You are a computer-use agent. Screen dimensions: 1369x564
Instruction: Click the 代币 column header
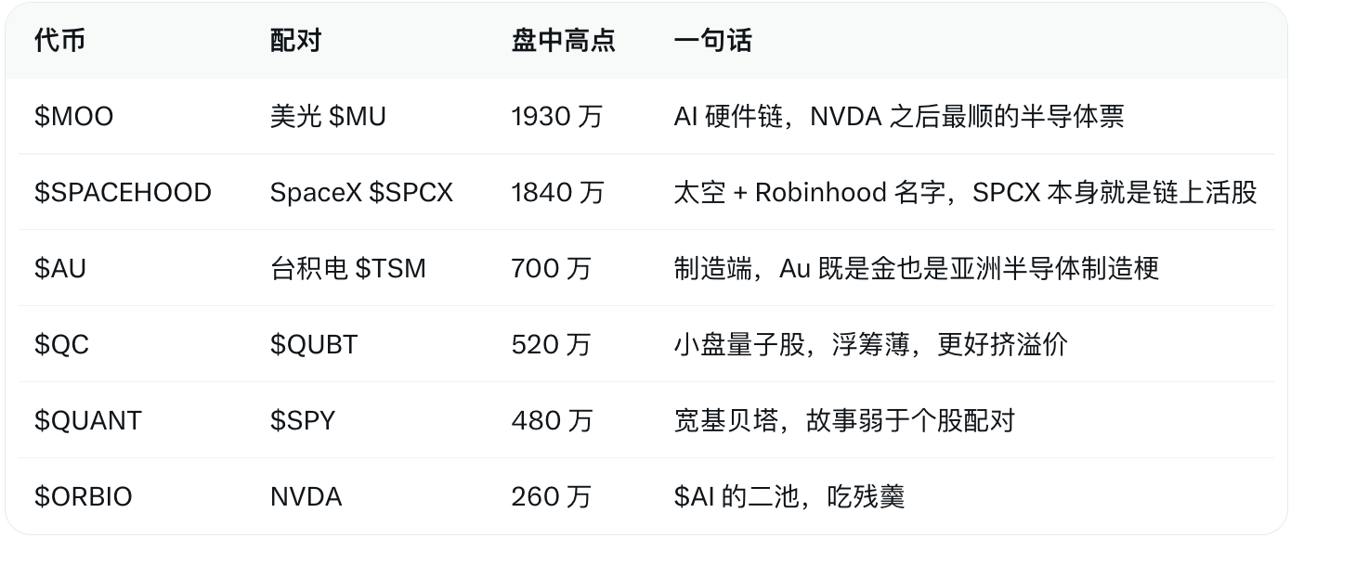point(59,41)
